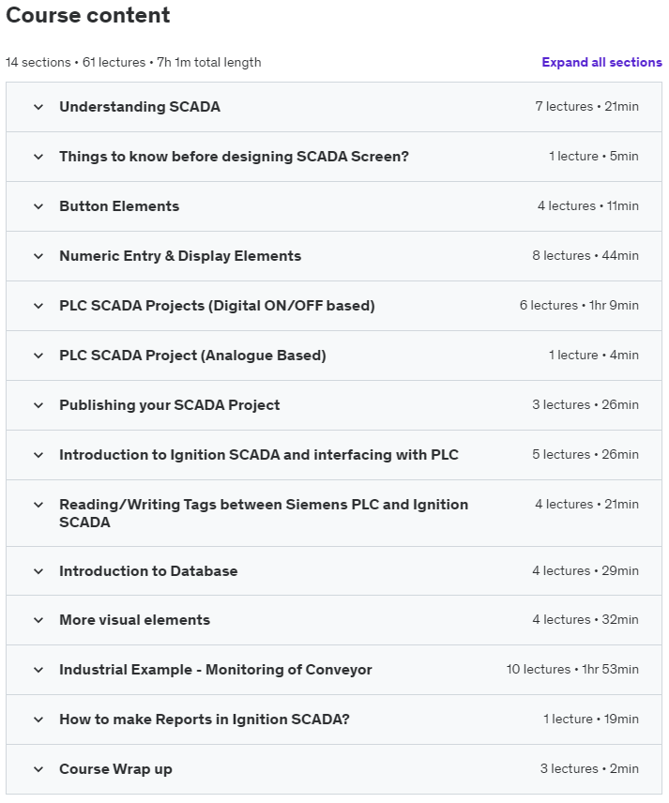Click the chevron beside More visual elements

tap(38, 620)
